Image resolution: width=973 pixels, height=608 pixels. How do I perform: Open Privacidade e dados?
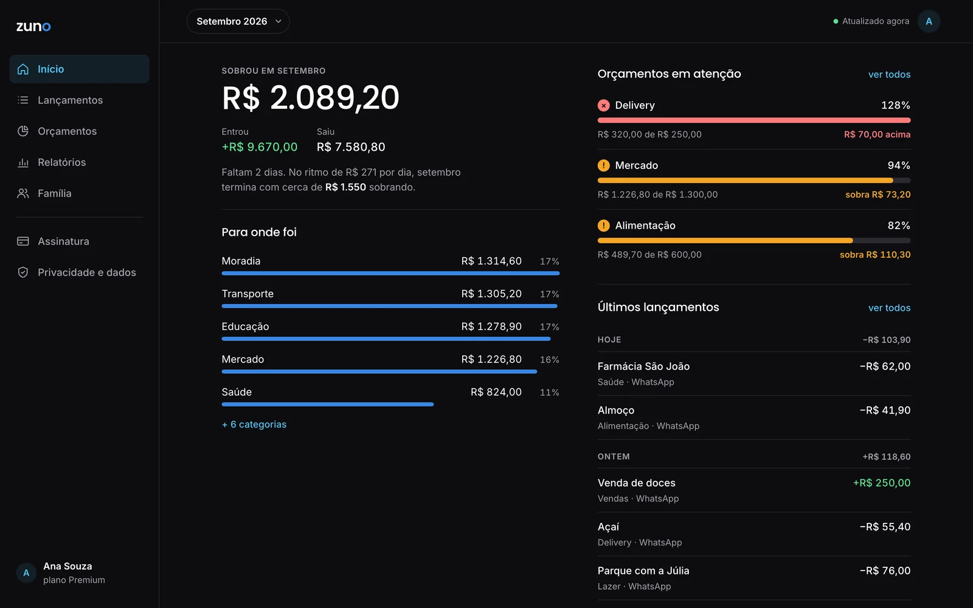(x=79, y=272)
